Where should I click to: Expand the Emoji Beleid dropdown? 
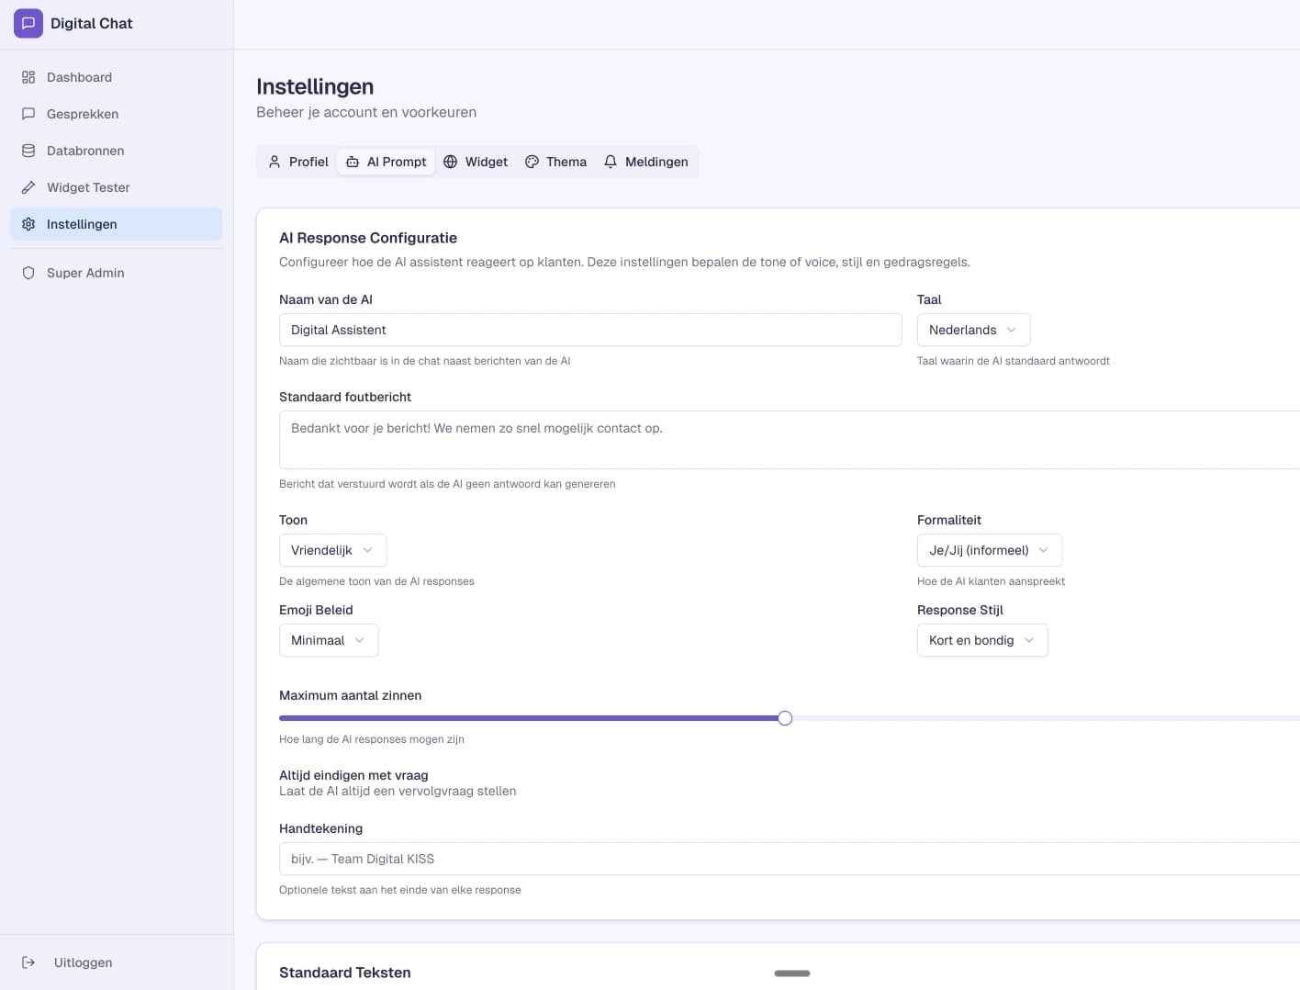(x=328, y=640)
